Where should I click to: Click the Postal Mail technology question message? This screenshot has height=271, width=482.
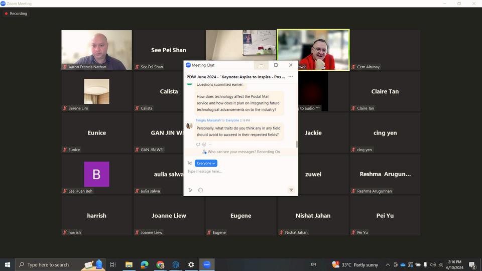coord(239,103)
